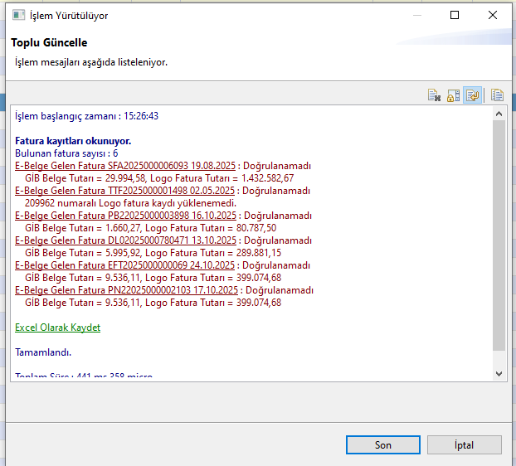The width and height of the screenshot is (516, 466).
Task: Click the vertical scrollbar thumb
Action: click(x=499, y=236)
